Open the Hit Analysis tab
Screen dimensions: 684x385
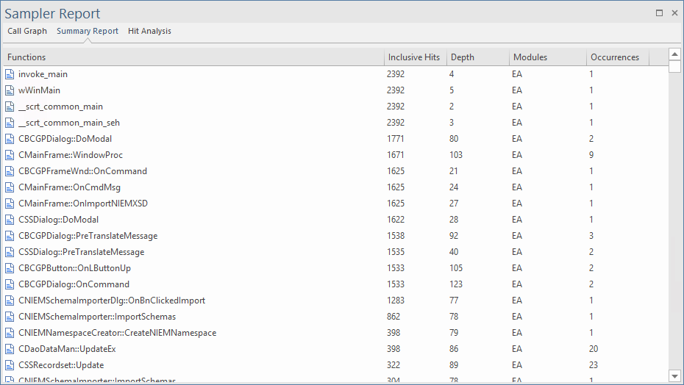tap(149, 32)
